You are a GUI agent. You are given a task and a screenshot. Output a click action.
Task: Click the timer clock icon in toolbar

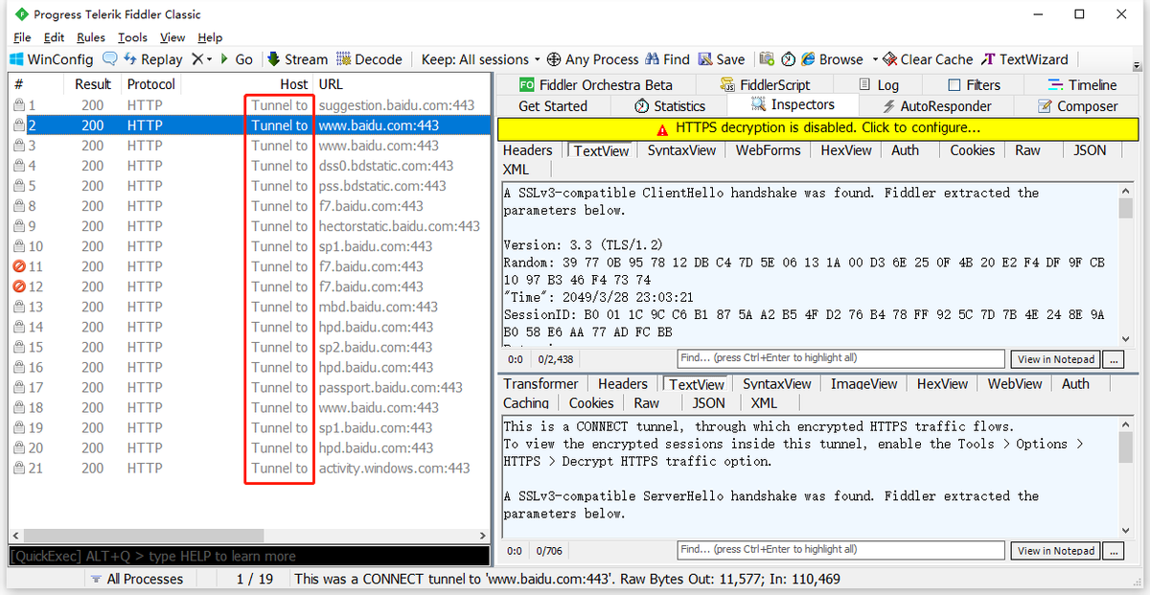[788, 59]
